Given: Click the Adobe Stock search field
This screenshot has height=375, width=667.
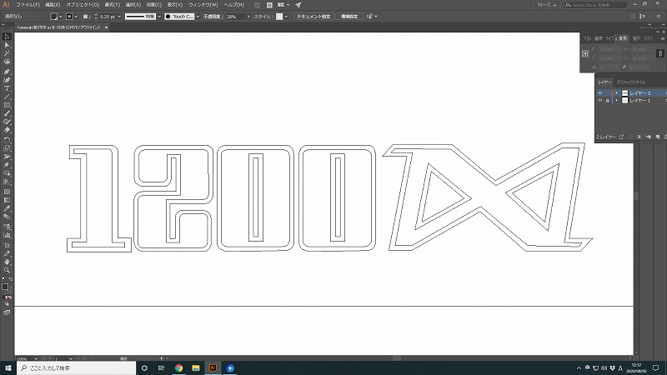Looking at the screenshot, I should click(595, 5).
